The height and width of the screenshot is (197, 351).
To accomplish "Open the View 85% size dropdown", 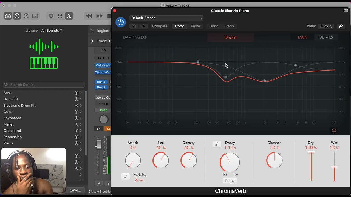I will click(326, 26).
